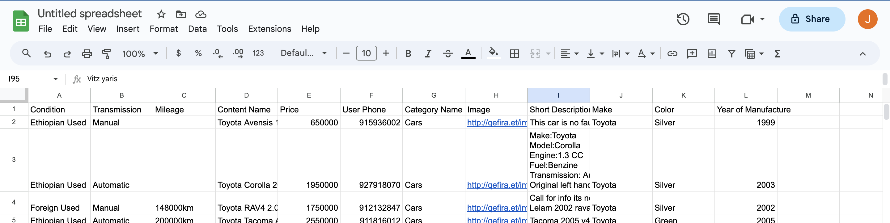890x223 pixels.
Task: Open the fill color picker
Action: click(x=494, y=53)
